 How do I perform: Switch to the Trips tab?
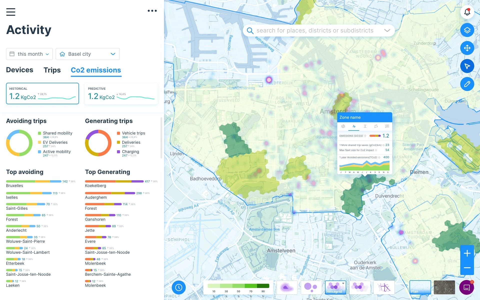tap(52, 70)
